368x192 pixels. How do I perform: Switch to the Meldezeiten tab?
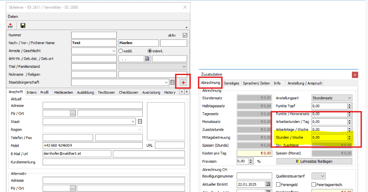point(64,92)
